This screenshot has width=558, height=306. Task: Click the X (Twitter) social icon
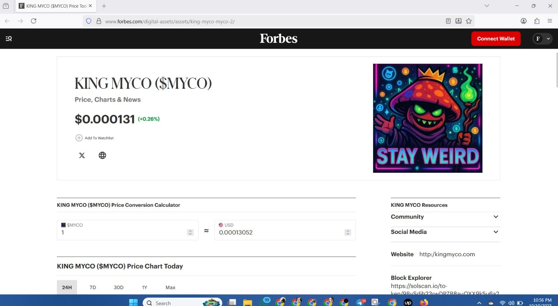coord(82,155)
